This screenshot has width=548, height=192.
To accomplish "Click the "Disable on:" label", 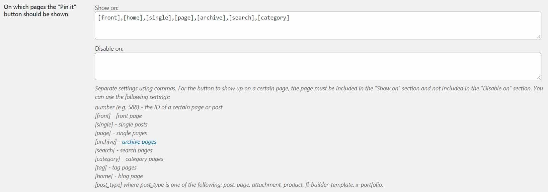I will click(x=109, y=48).
